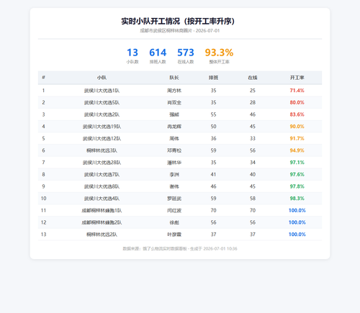Click the 小队 column header

102,78
